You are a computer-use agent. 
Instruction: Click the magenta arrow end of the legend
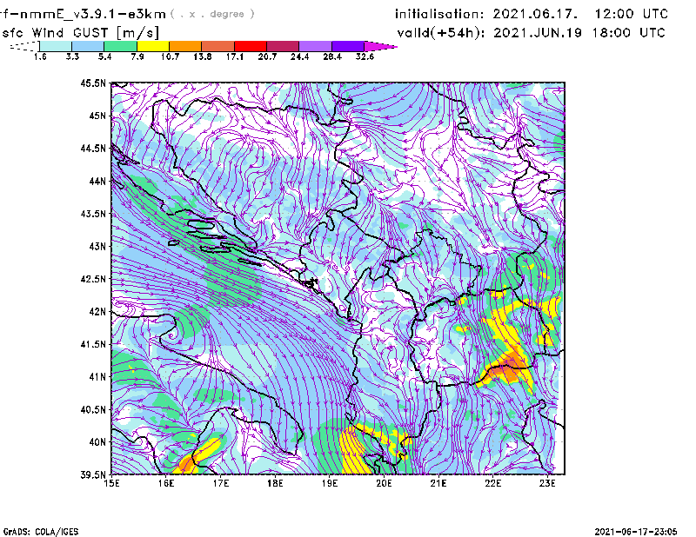click(x=380, y=46)
